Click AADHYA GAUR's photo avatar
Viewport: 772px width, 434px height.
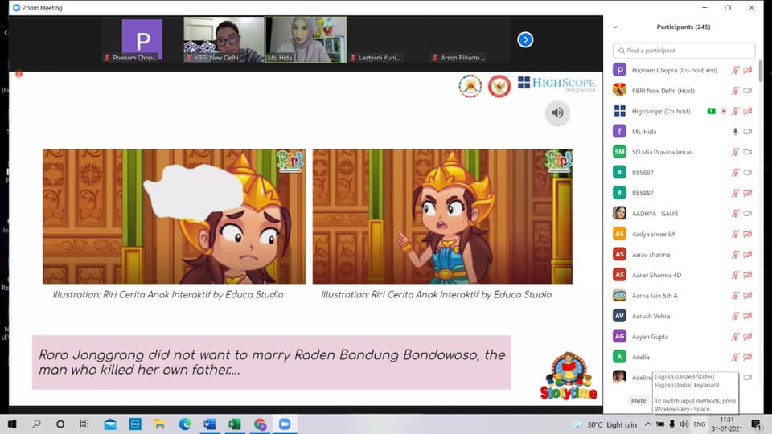[619, 213]
